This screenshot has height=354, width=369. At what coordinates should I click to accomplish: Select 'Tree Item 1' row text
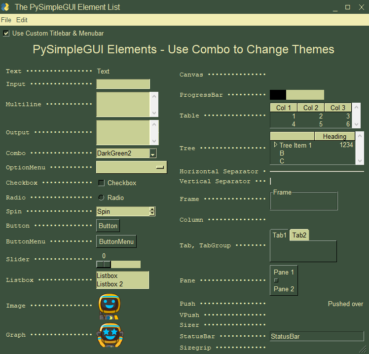(295, 145)
